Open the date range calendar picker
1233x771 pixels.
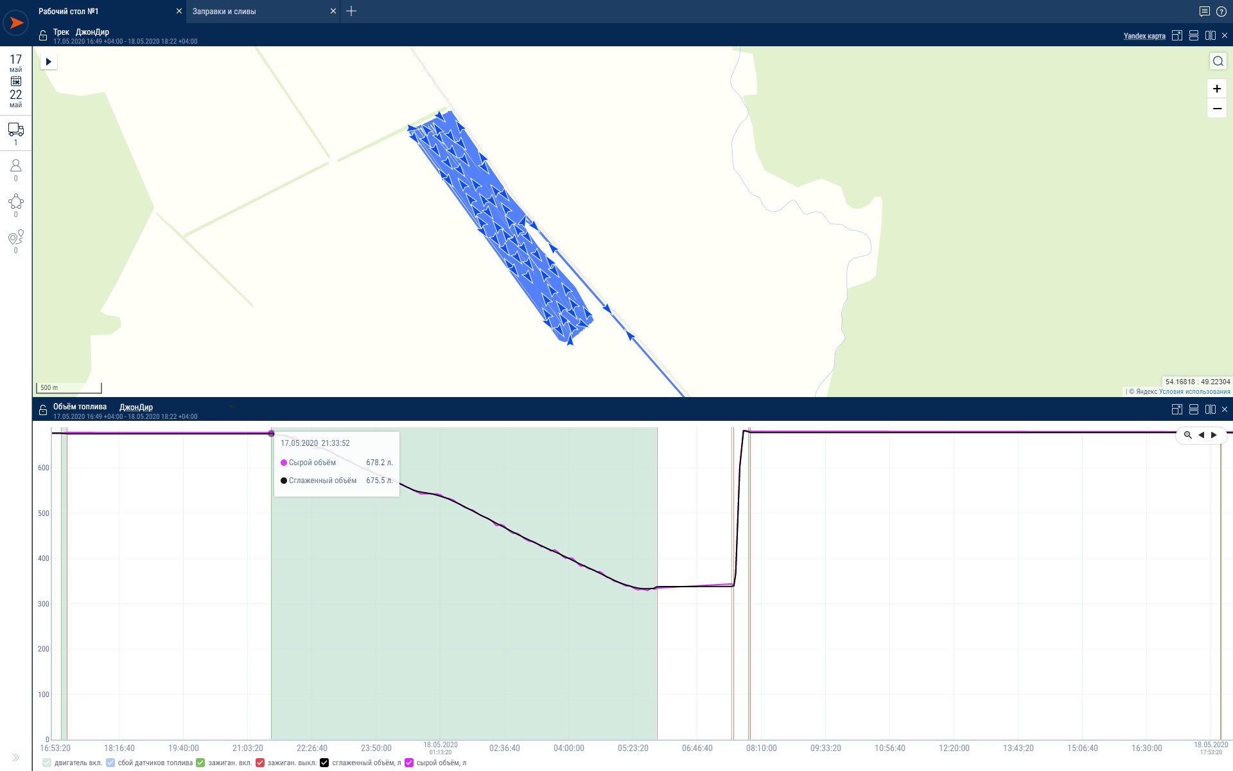15,82
